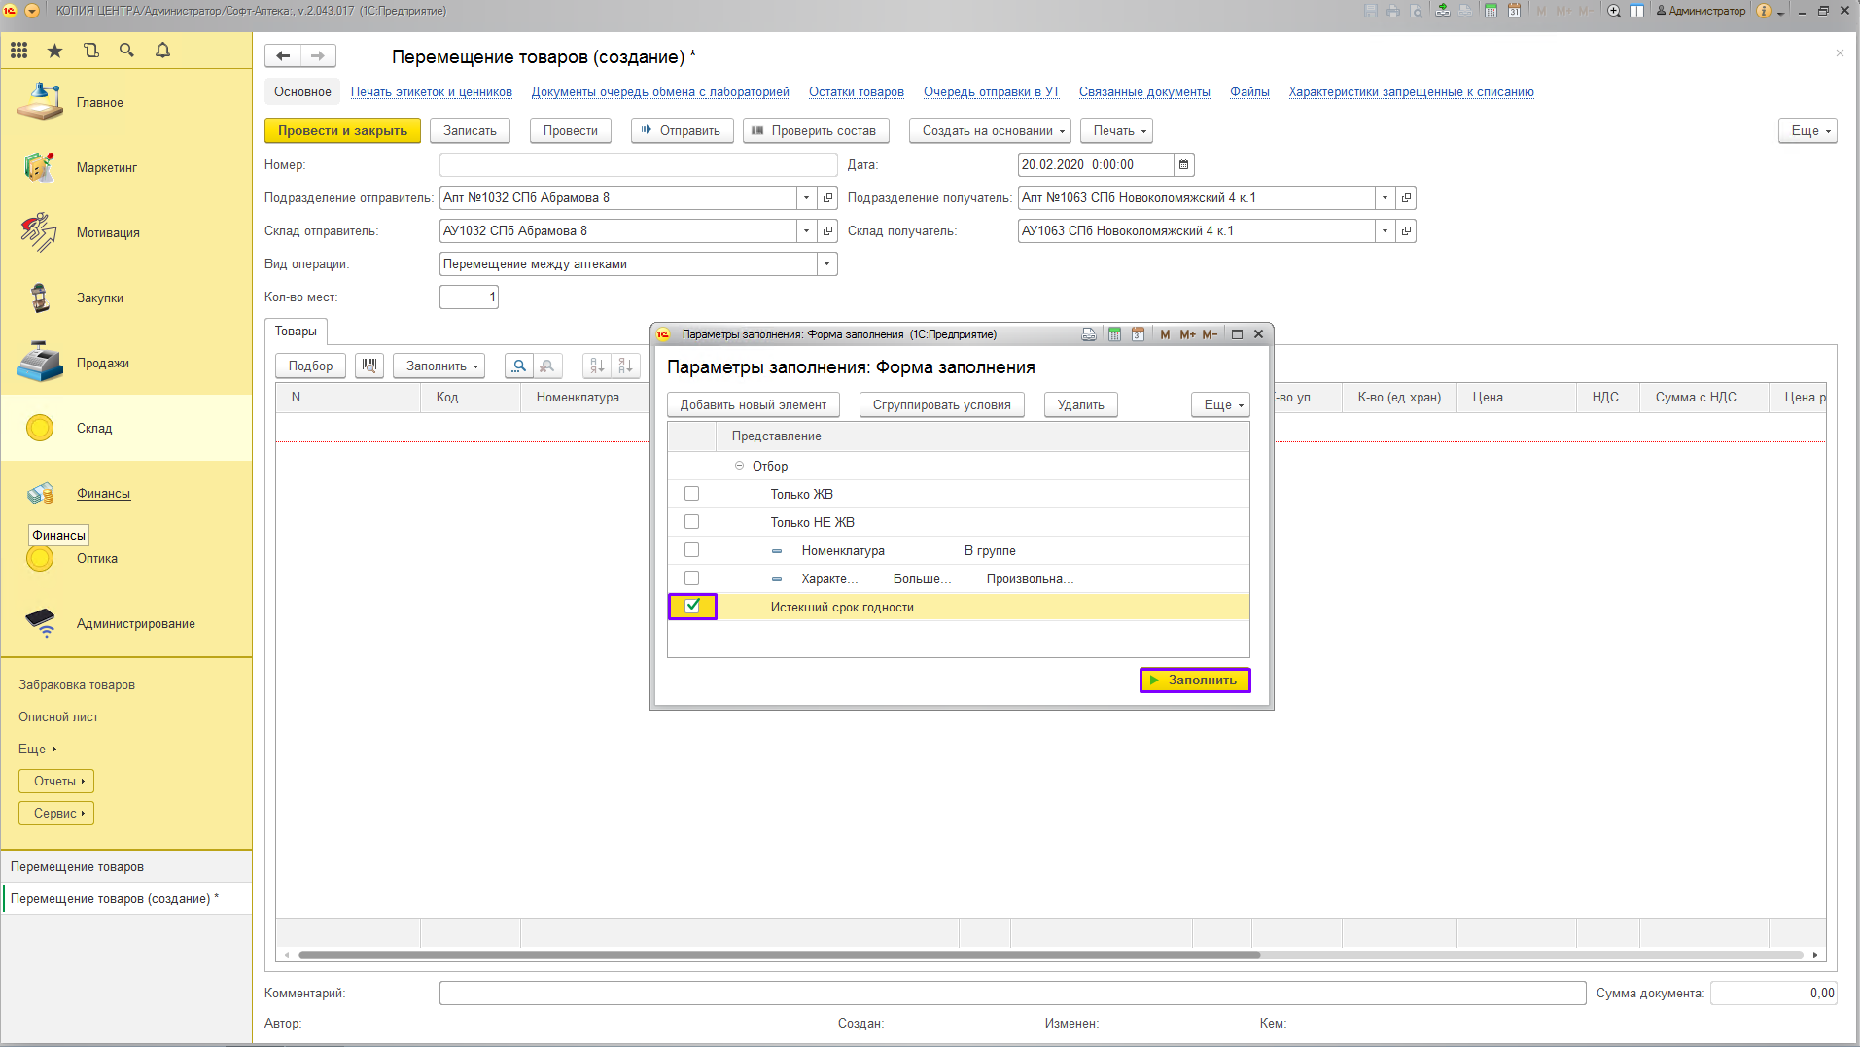Open the Остатки товаров tab link

856,92
